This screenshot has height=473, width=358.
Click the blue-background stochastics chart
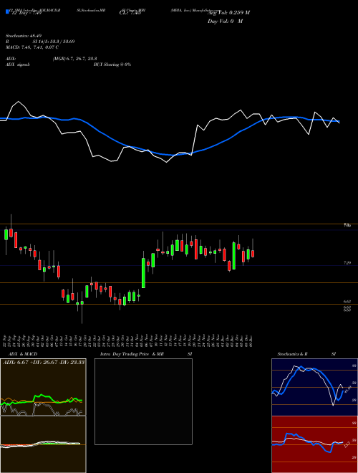tap(314, 387)
